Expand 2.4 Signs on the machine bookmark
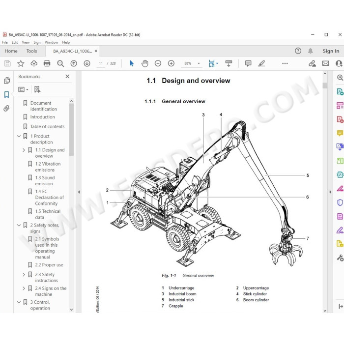344x344 pixels. point(24,288)
